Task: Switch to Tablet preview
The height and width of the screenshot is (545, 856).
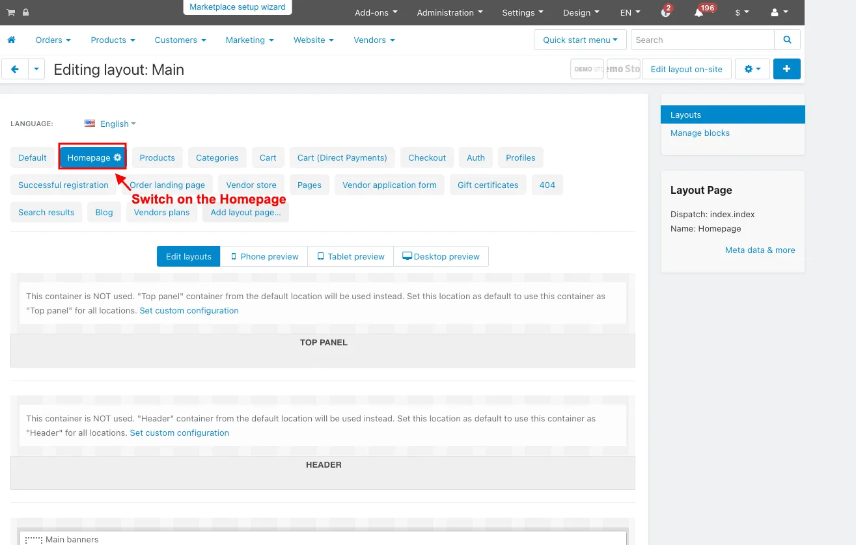Action: point(351,256)
